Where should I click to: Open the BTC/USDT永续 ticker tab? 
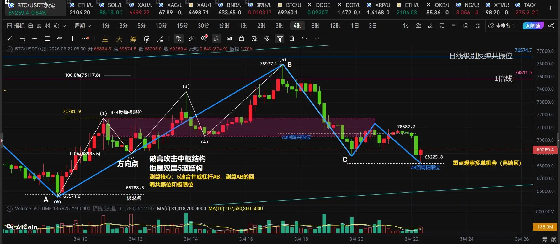(x=35, y=8)
